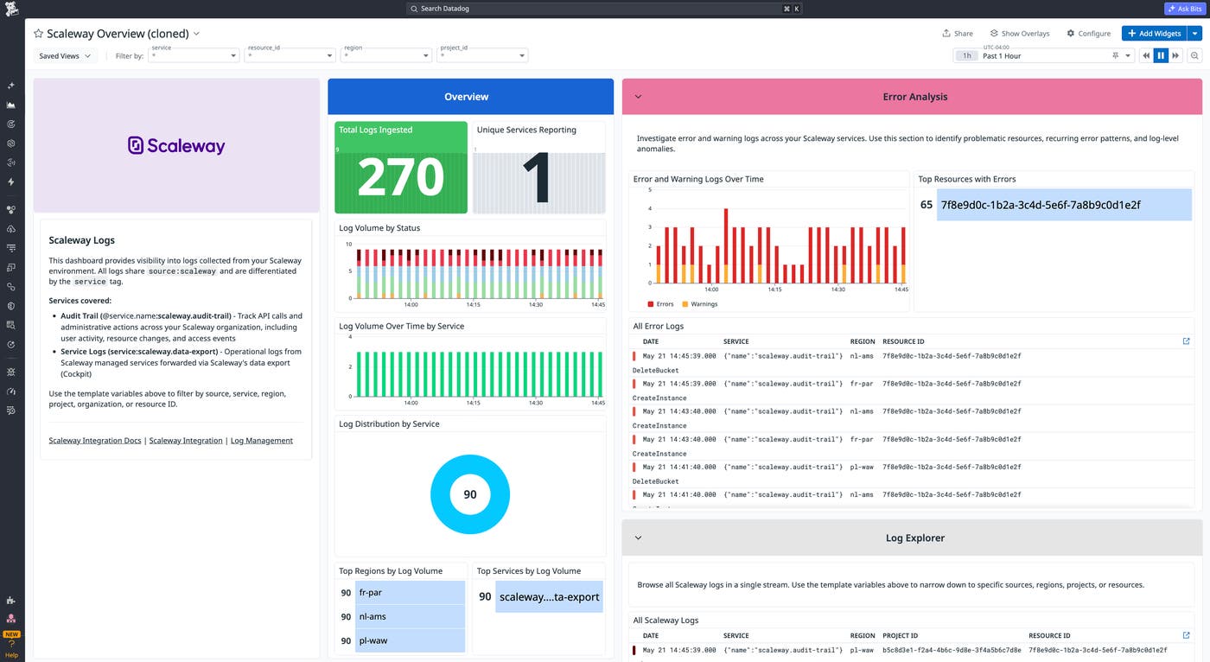Open the resource_id filter dropdown
Screen dimensions: 1210x662
290,55
